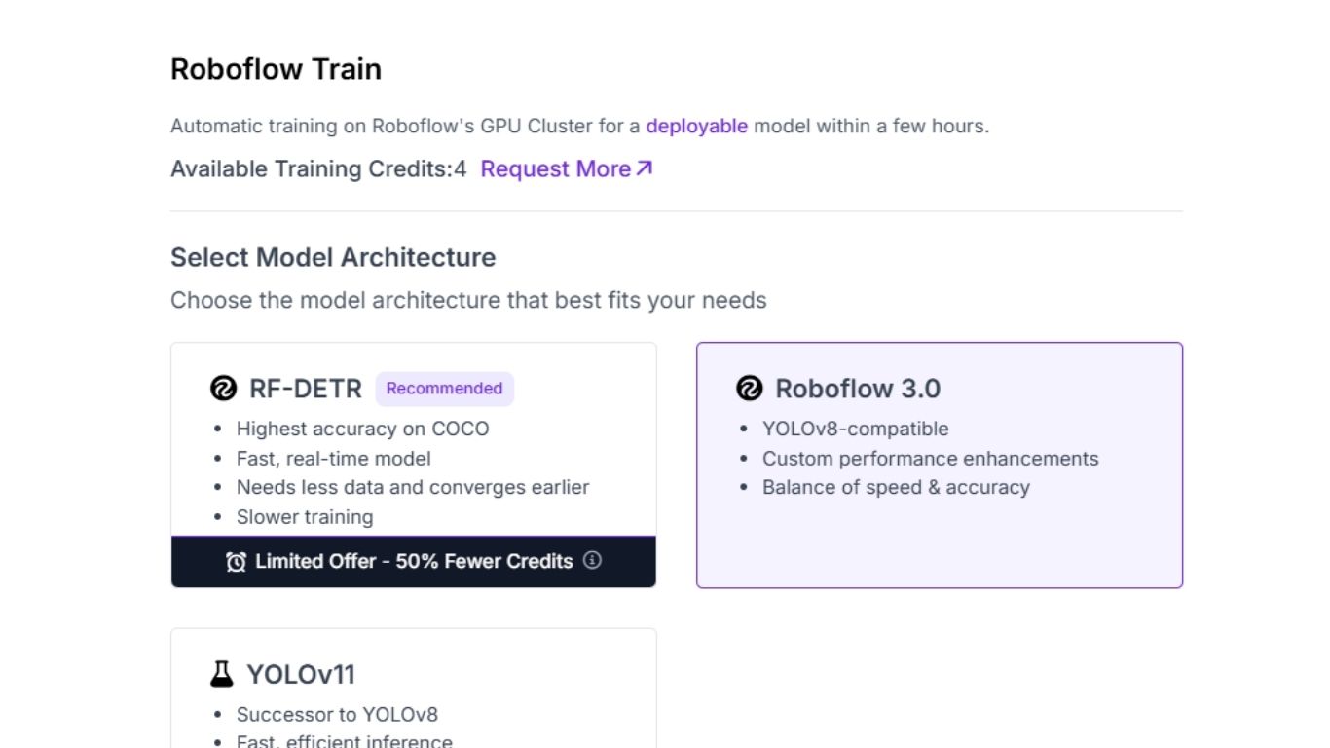Image resolution: width=1330 pixels, height=748 pixels.
Task: Click the Limited Offer 50% Fewer Credits banner
Action: [x=414, y=562]
